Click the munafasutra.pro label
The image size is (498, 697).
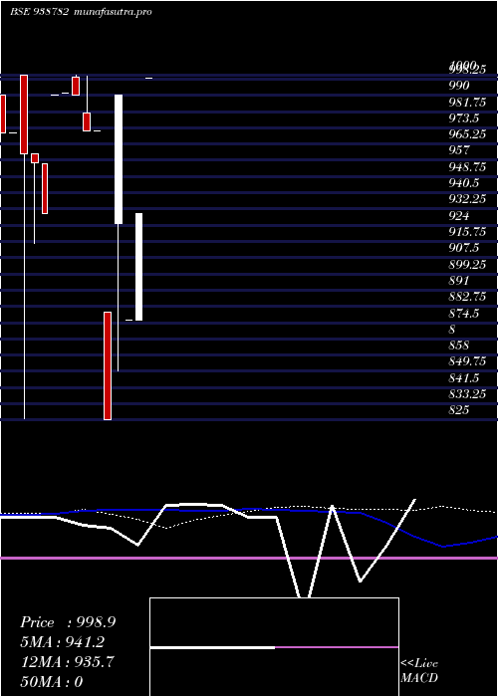[113, 12]
